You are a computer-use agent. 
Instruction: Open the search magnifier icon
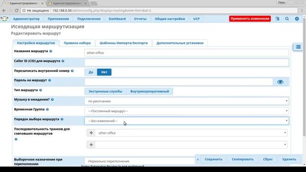287,19
